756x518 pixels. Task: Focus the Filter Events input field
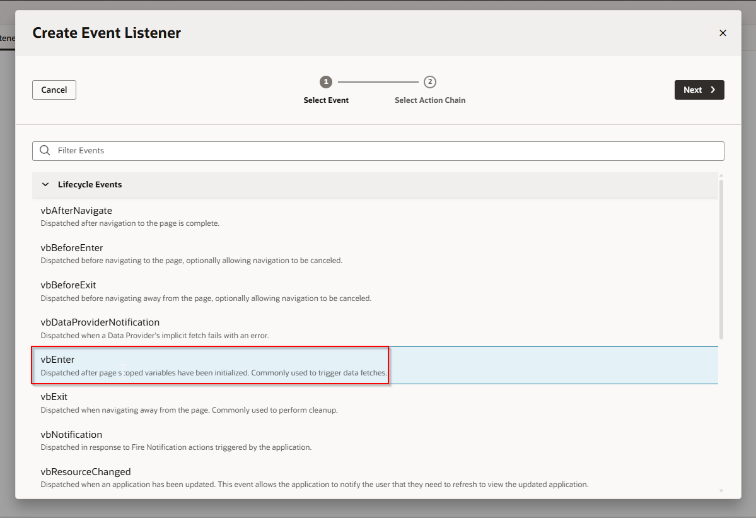click(378, 151)
